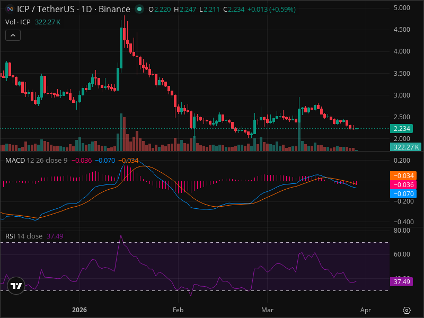Click the 80.00 RSI scale label
The image size is (424, 318).
pos(402,231)
